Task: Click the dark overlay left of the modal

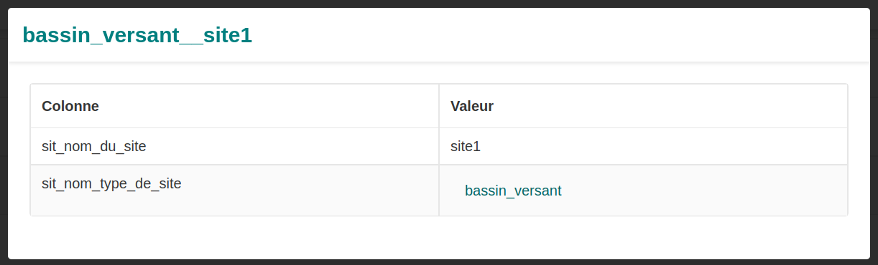Action: (x=4, y=132)
